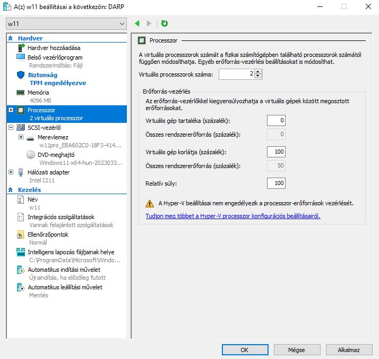The width and height of the screenshot is (379, 359).
Task: Click the Virtuális gép tartaléka input field
Action: [x=275, y=121]
